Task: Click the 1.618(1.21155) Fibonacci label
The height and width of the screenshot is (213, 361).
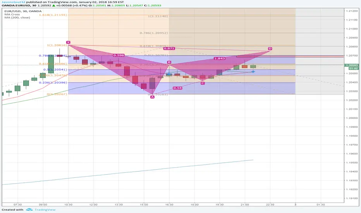Action: pos(53,15)
